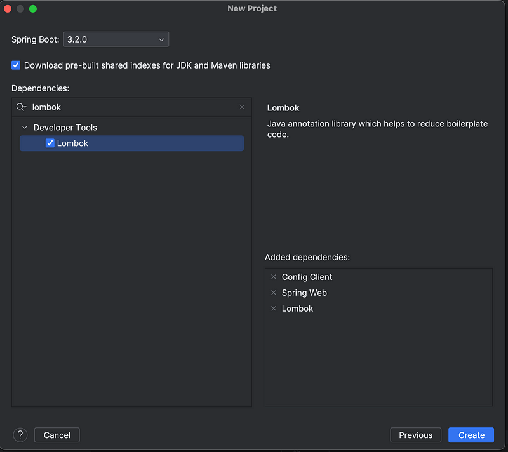Go back with the Previous button
The image size is (508, 452).
415,435
